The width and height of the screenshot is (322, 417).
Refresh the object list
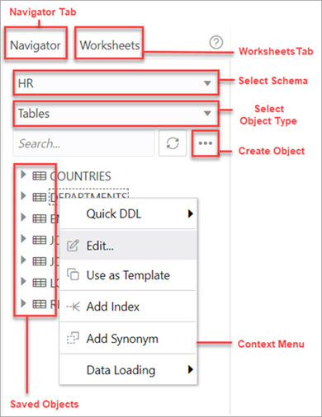pyautogui.click(x=173, y=143)
